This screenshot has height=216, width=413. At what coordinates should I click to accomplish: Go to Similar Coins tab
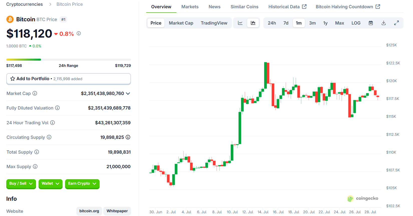pos(244,7)
